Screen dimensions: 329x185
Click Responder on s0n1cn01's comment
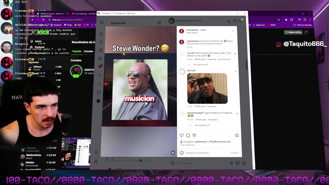(x=212, y=106)
